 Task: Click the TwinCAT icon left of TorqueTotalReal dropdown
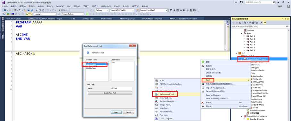(x=137, y=10)
